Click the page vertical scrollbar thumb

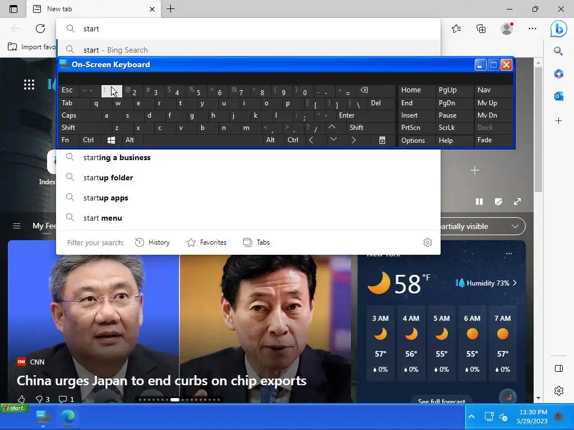point(538,129)
